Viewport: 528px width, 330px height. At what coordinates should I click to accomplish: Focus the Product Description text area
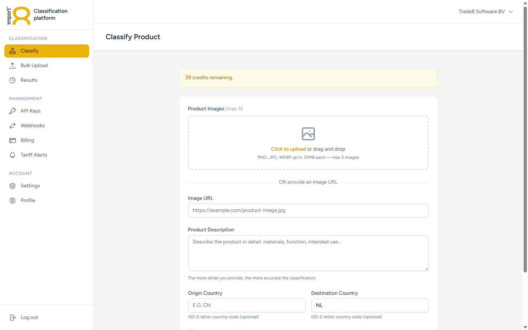point(308,253)
